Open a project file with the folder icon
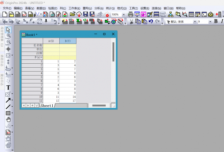 72,14
